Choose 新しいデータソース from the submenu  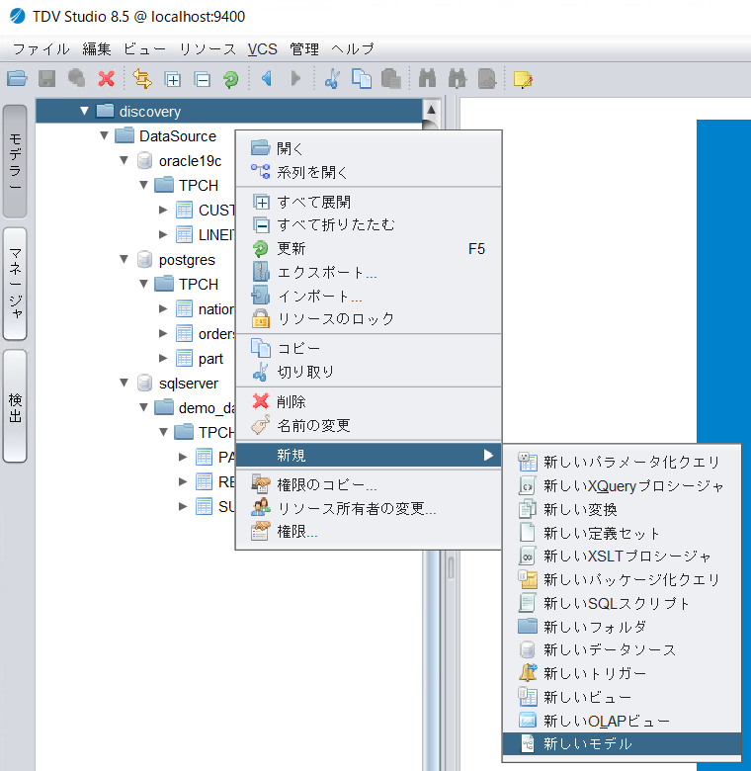[622, 649]
